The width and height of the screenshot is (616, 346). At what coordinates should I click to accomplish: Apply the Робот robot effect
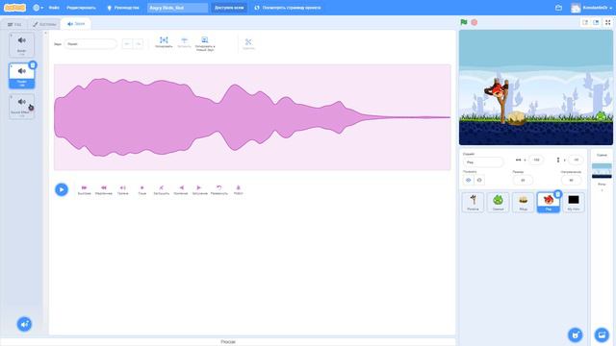coord(238,190)
